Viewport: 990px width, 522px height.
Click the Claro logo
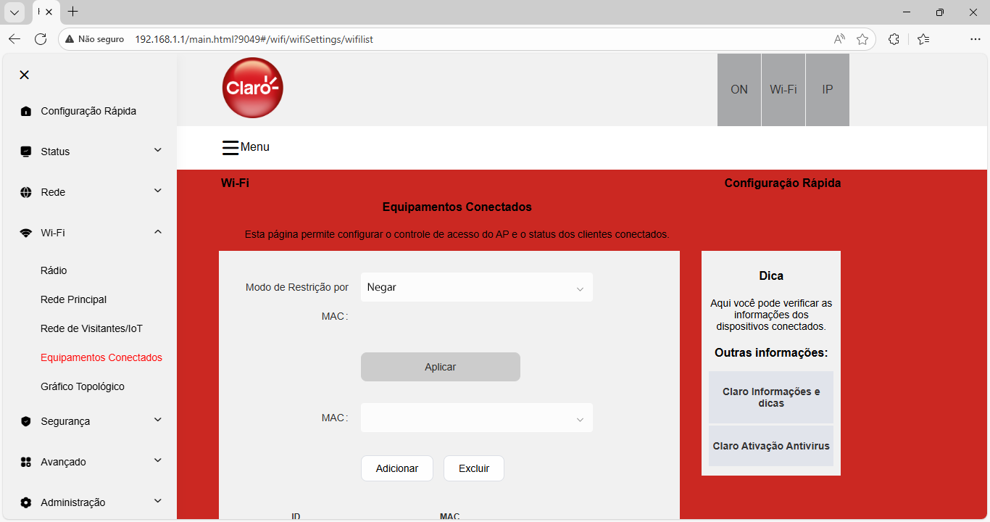tap(252, 88)
